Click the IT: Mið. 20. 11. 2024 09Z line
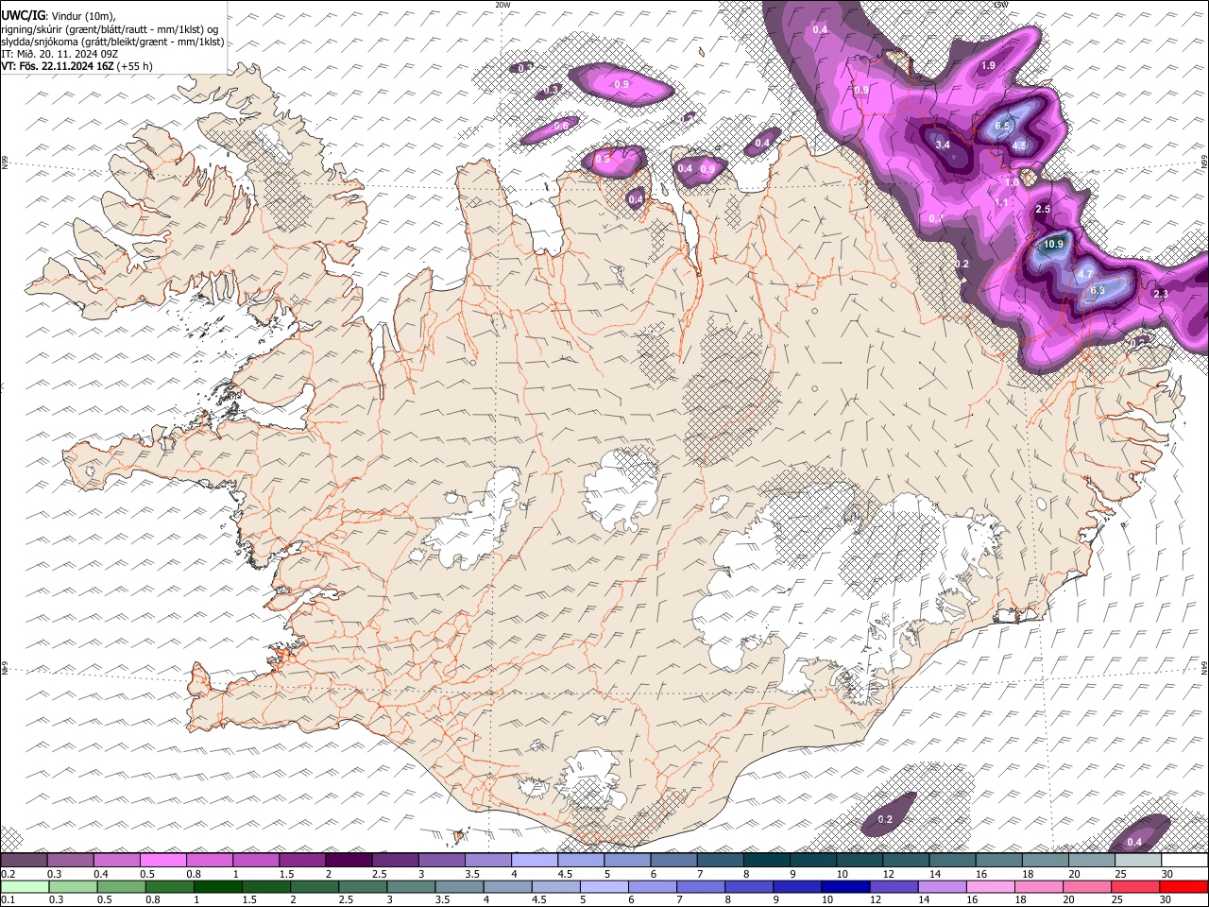1209x907 pixels. pos(60,54)
